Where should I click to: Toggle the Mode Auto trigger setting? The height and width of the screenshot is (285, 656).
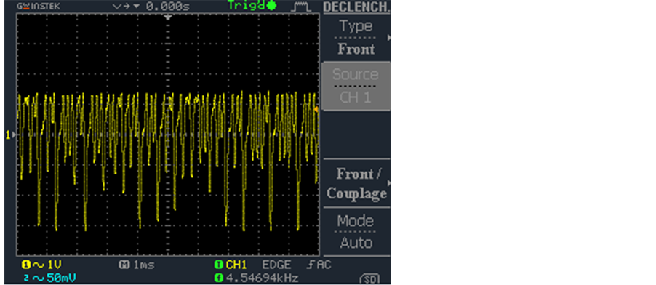356,232
